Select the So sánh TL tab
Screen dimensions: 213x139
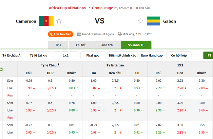(x=136, y=45)
